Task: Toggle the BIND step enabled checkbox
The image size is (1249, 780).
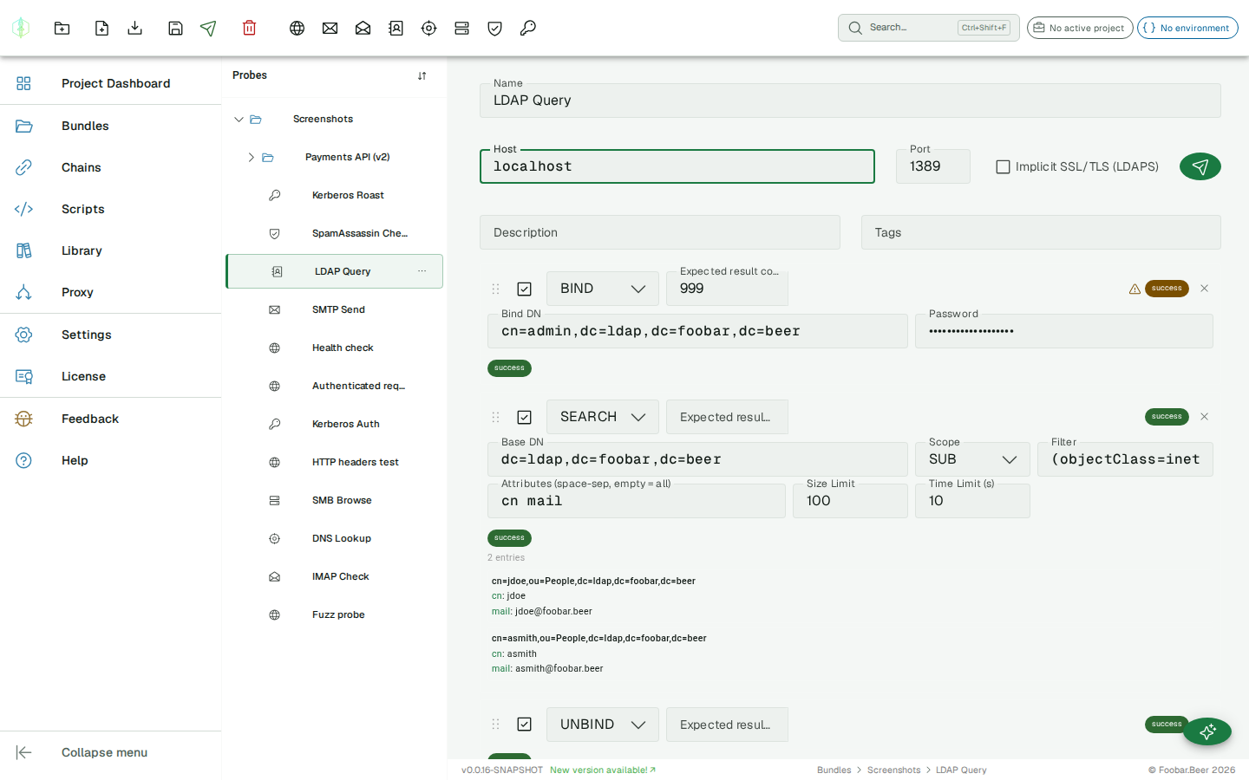Action: pyautogui.click(x=524, y=289)
